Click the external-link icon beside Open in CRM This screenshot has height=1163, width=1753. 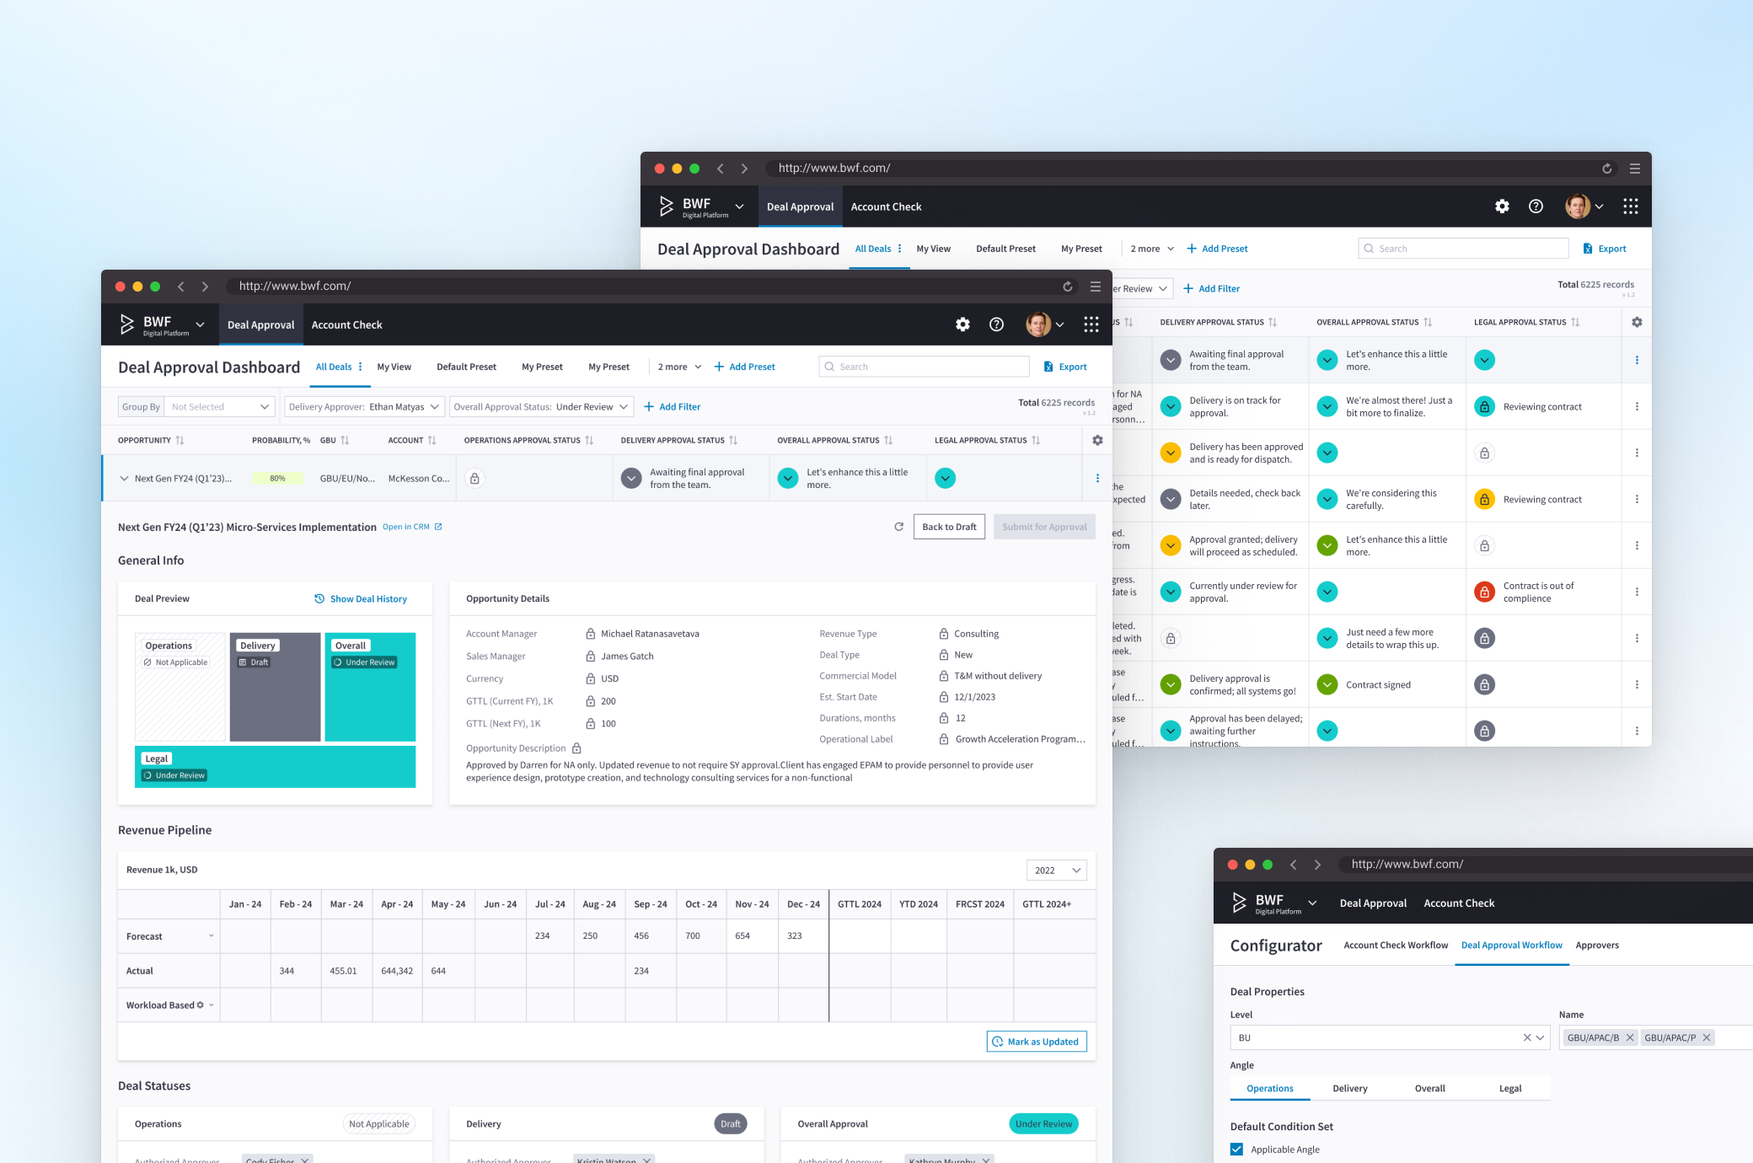tap(437, 526)
